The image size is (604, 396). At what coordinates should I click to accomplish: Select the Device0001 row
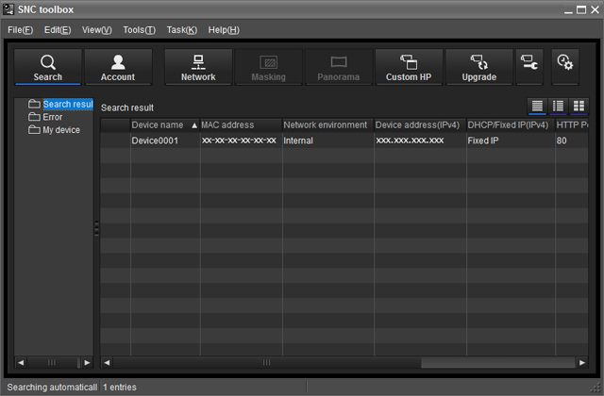click(x=283, y=140)
